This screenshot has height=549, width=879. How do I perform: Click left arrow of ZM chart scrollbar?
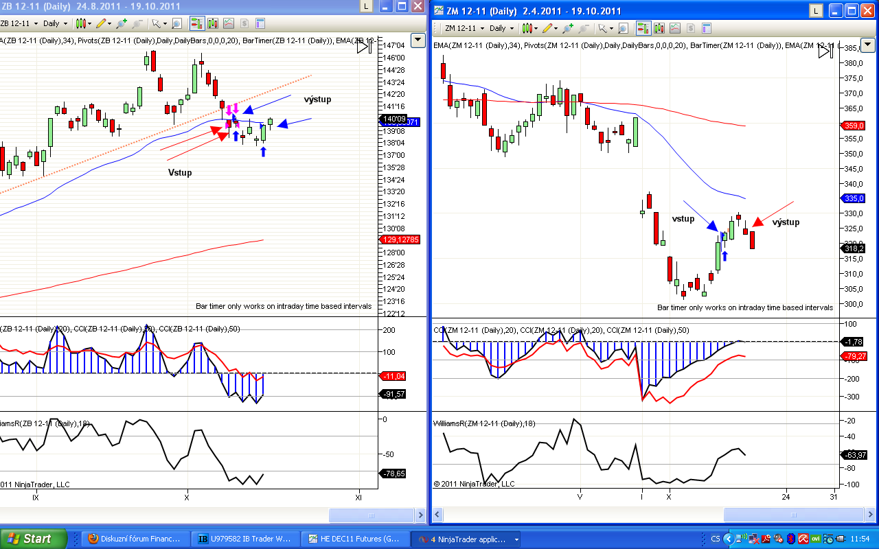point(438,515)
